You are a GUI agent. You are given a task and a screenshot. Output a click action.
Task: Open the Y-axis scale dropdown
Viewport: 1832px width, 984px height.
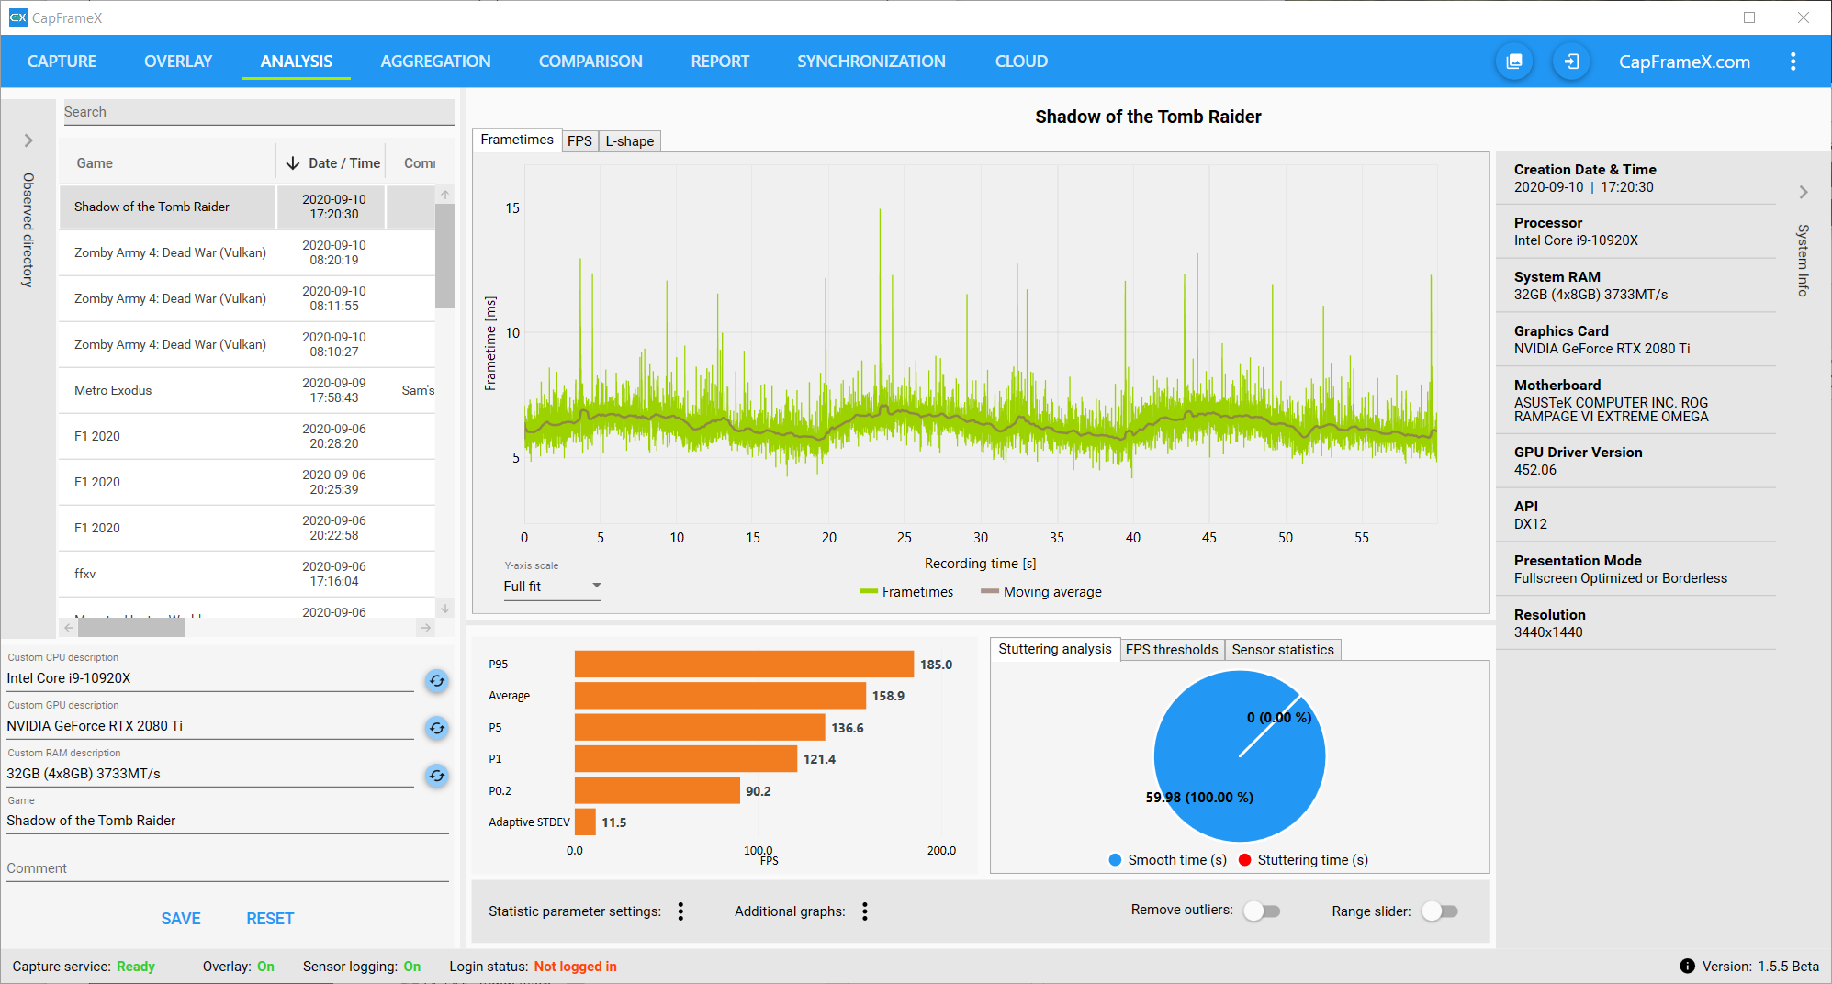[x=552, y=586]
